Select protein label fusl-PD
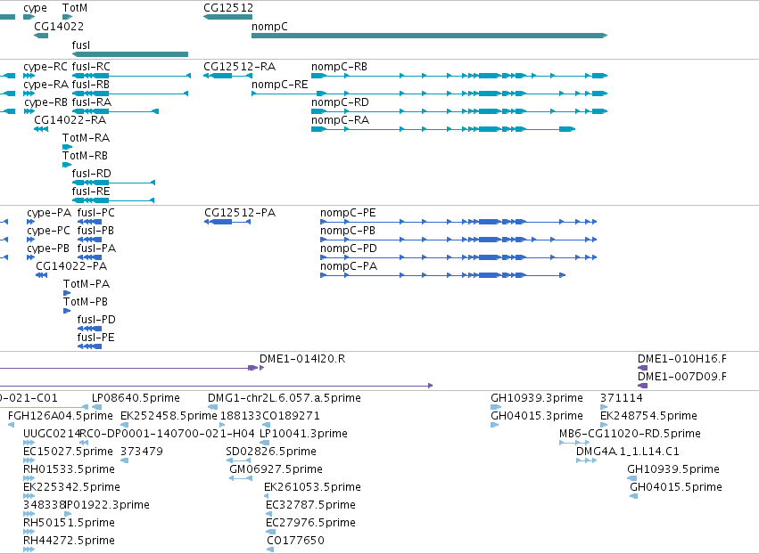Viewport: 759px width, 554px height. point(96,320)
